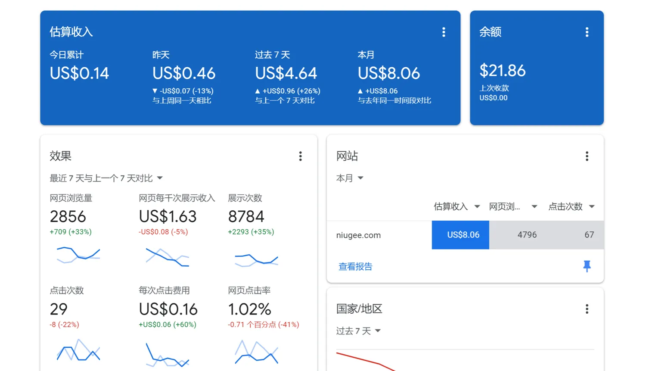Open the 网站 card three-dot menu
Viewport: 646px width, 371px height.
coord(587,156)
